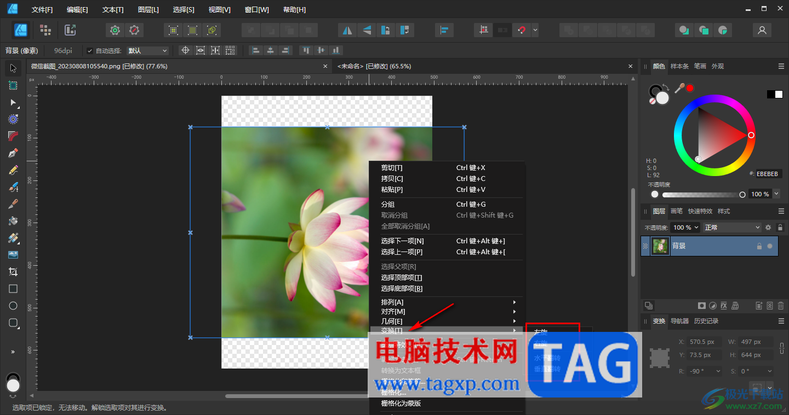The width and height of the screenshot is (789, 415).
Task: Expand the rotation R value dropdown
Action: pos(718,371)
